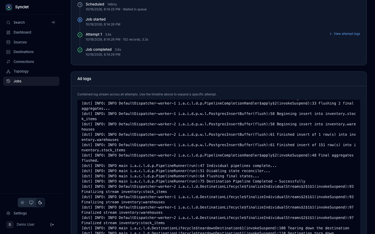Viewport: 375px width, 234px height.
Task: Open Search in the sidebar
Action: click(31, 23)
